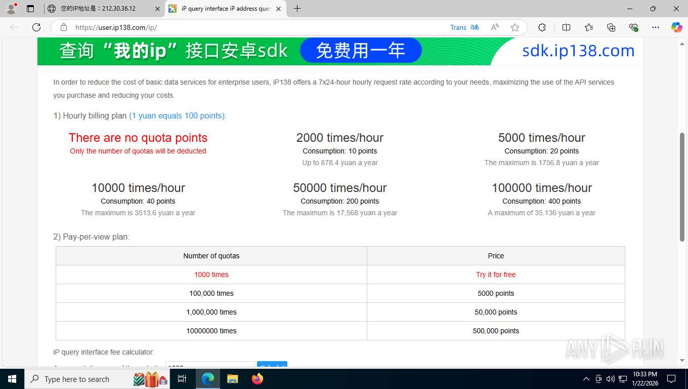This screenshot has height=389, width=688.
Task: Click the 1,000,000 times table cell
Action: click(x=211, y=312)
